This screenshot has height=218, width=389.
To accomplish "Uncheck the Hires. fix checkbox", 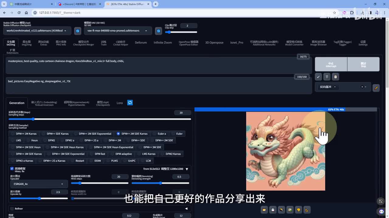I will click(x=12, y=169).
